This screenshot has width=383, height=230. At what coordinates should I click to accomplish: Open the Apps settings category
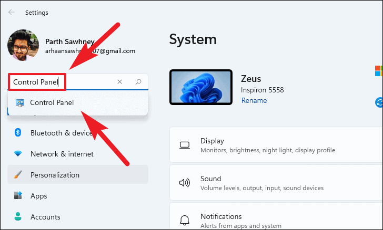78,196
